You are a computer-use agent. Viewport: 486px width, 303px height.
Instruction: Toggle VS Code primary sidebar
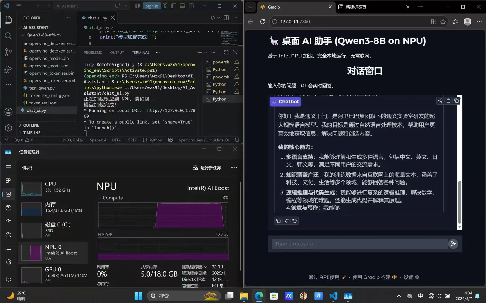[174, 6]
